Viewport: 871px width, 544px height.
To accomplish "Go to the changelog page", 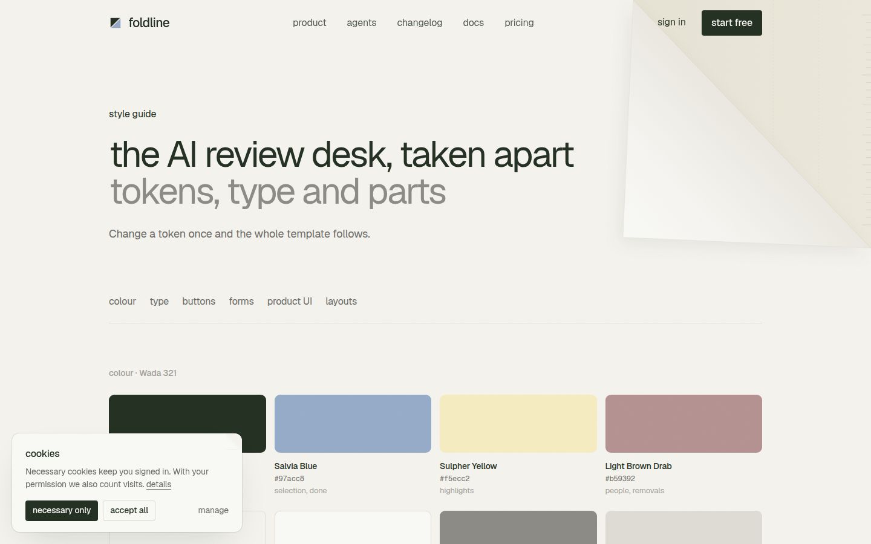I will point(419,23).
